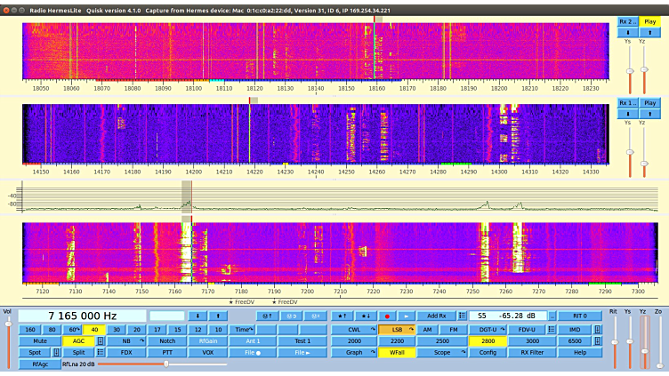
Task: Click the favorites star-up button
Action: [342, 316]
